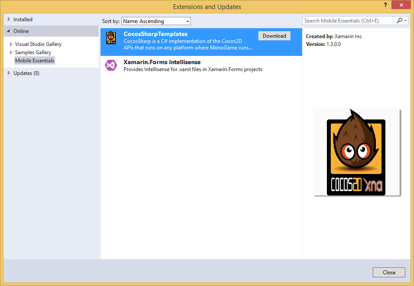Click the 'Provides Intellisense for .xaml' description
The image size is (414, 286).
click(x=193, y=69)
